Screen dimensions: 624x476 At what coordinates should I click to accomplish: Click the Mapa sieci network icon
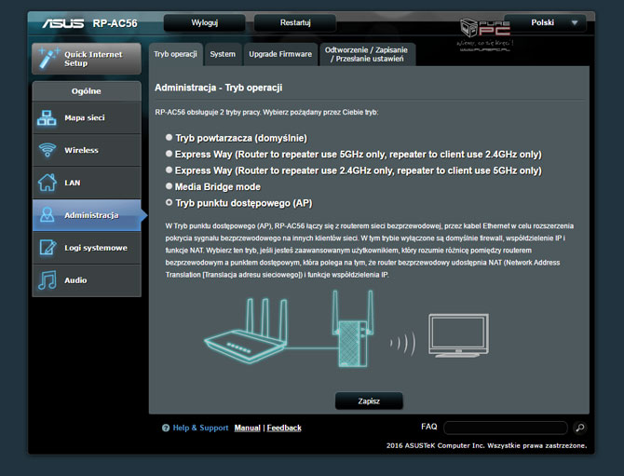click(x=47, y=117)
